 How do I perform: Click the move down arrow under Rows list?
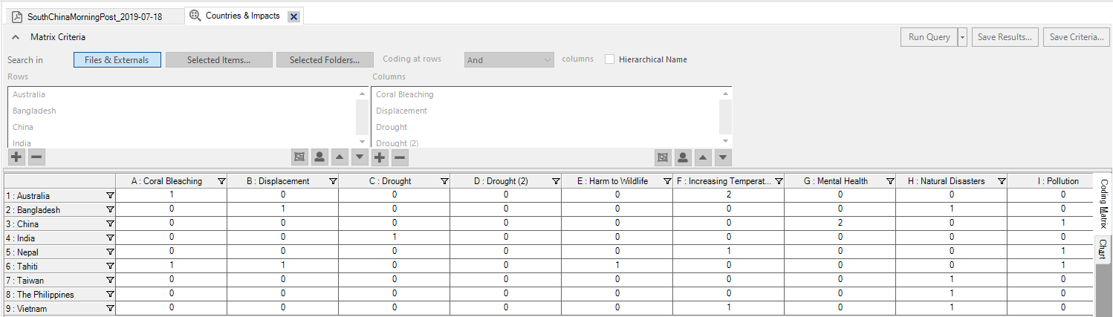[x=360, y=157]
